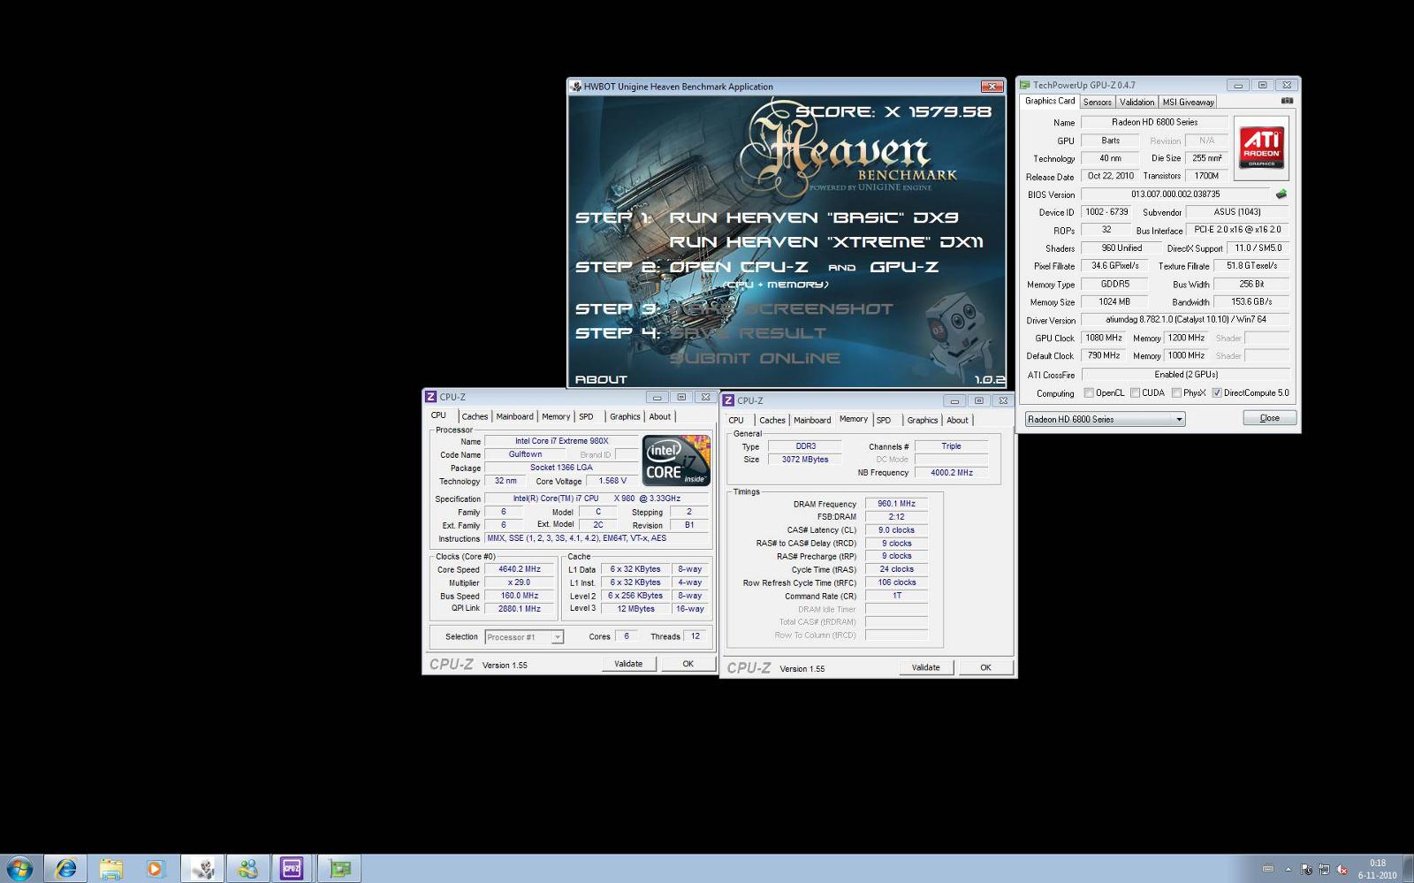The width and height of the screenshot is (1414, 883).
Task: Click the Action Center flag tray icon
Action: point(1306,870)
